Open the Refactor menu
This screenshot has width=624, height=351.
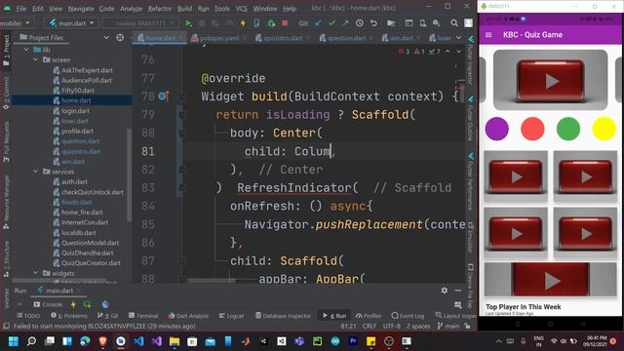point(160,9)
